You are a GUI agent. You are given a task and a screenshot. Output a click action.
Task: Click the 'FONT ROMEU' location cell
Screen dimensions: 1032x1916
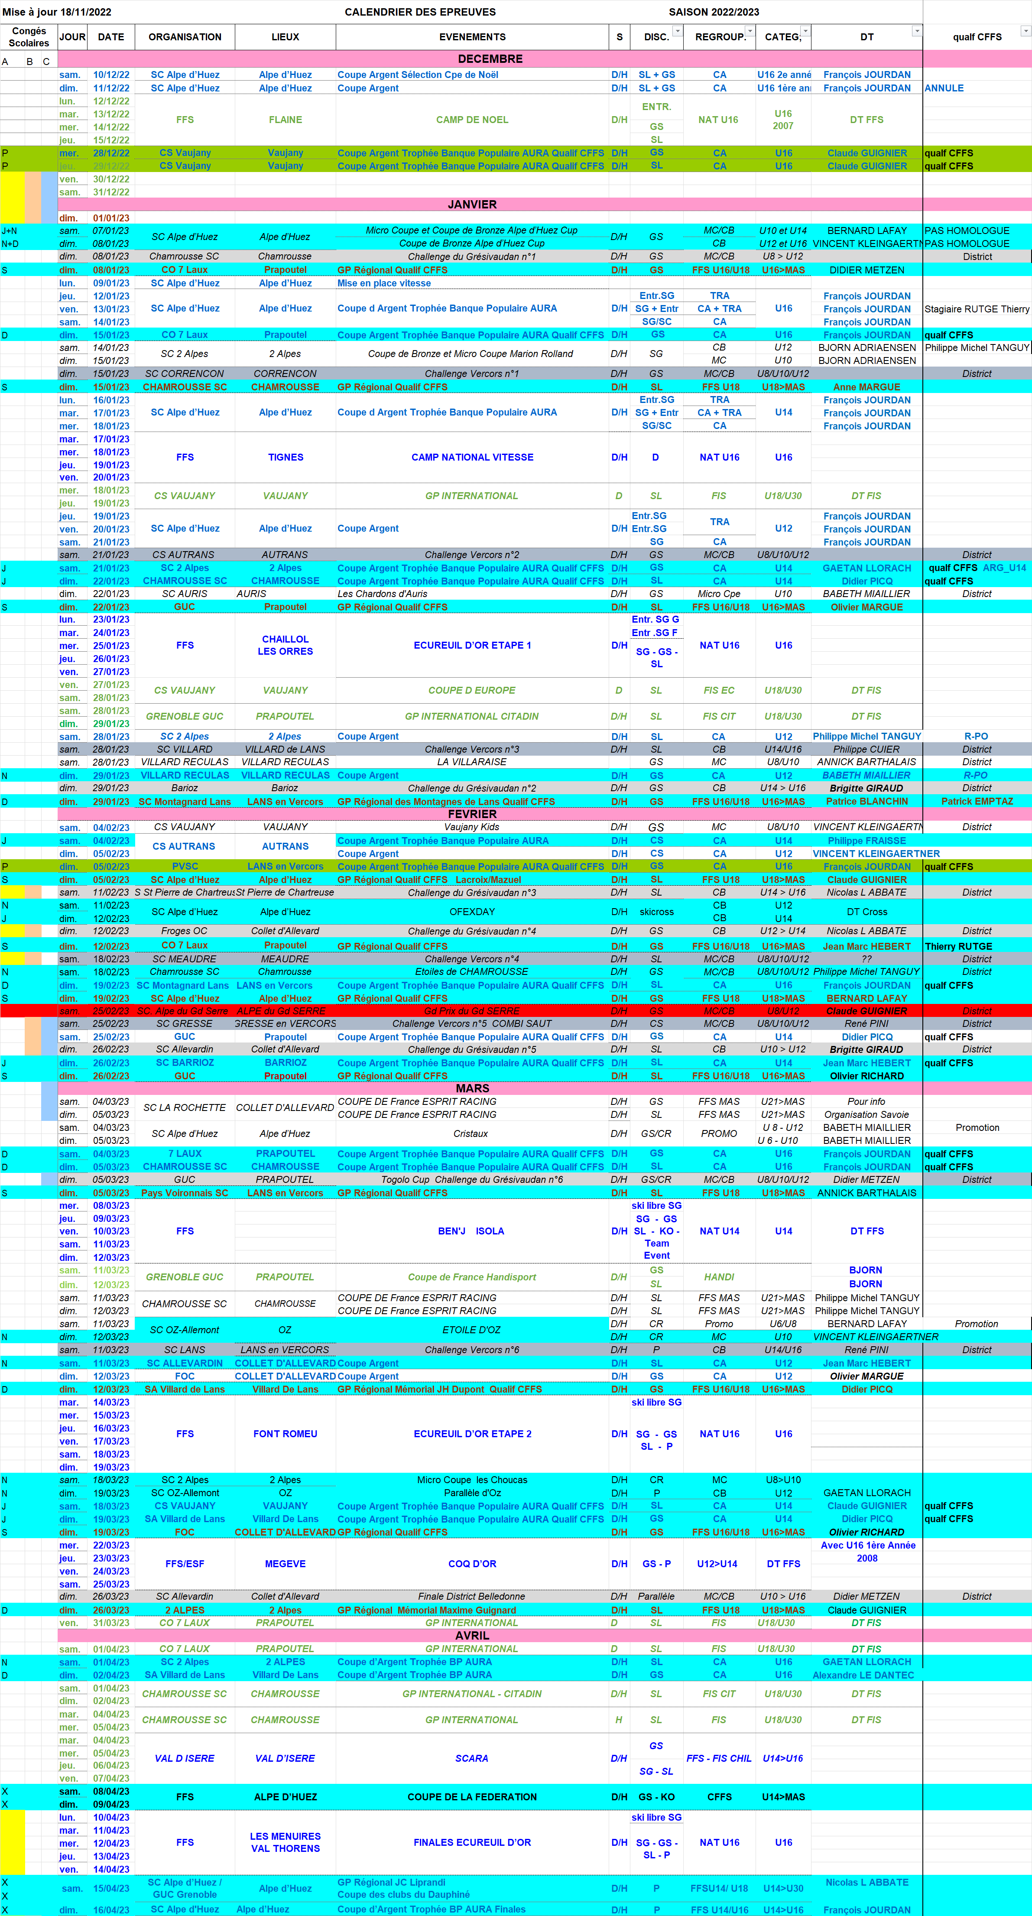tap(286, 1434)
